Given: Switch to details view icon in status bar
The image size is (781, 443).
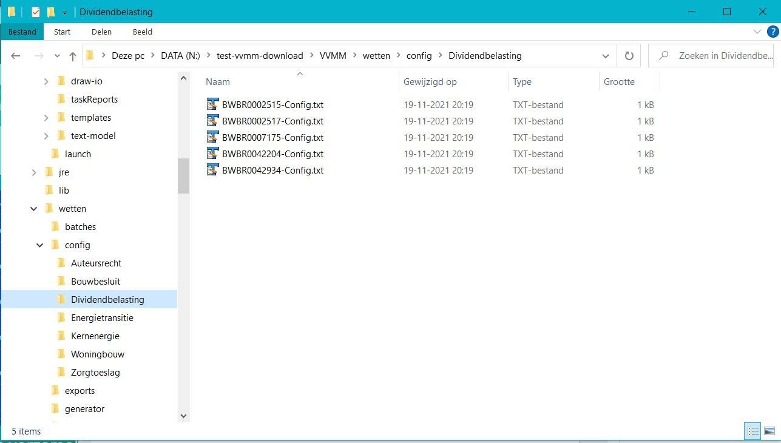Looking at the screenshot, I should click(x=753, y=431).
